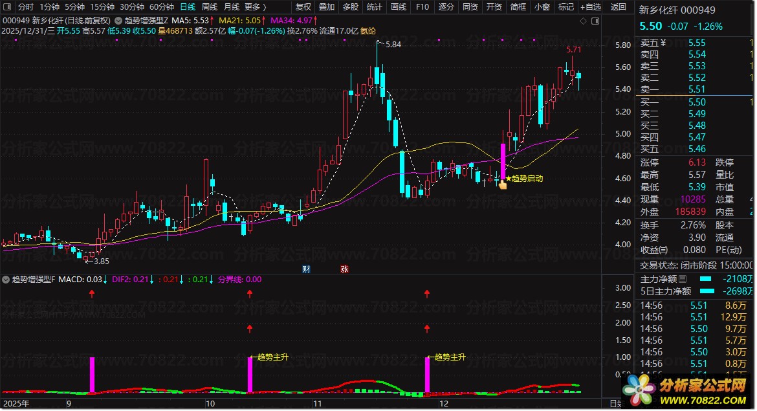Click the 2025年 timeline label
This screenshot has width=757, height=411.
tap(16, 404)
